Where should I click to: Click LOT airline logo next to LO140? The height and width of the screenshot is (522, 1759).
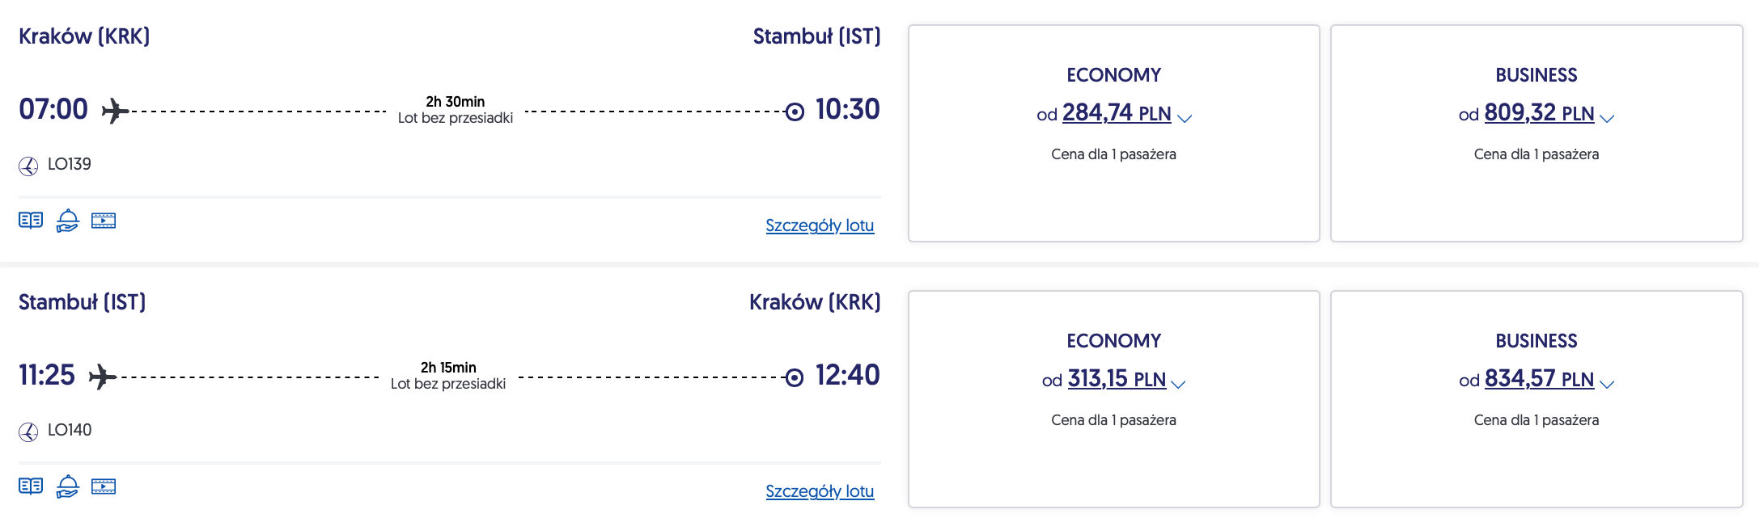[28, 432]
